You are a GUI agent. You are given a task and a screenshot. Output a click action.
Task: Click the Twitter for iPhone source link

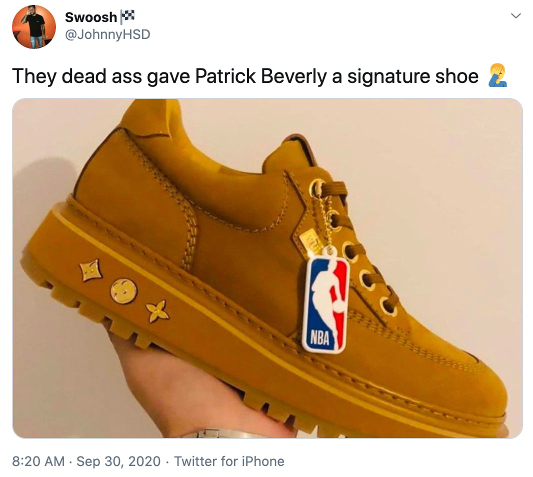229,461
